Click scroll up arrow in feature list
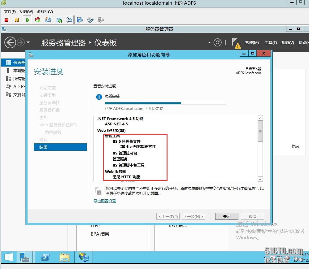Viewport: 309px width, 269px height. coord(260,118)
